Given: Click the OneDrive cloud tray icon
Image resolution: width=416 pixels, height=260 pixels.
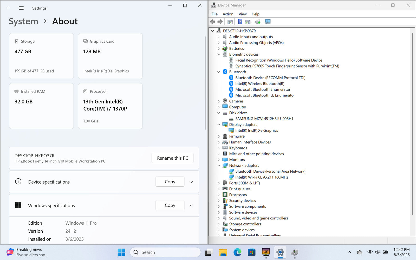Looking at the screenshot, I should click(x=360, y=252).
